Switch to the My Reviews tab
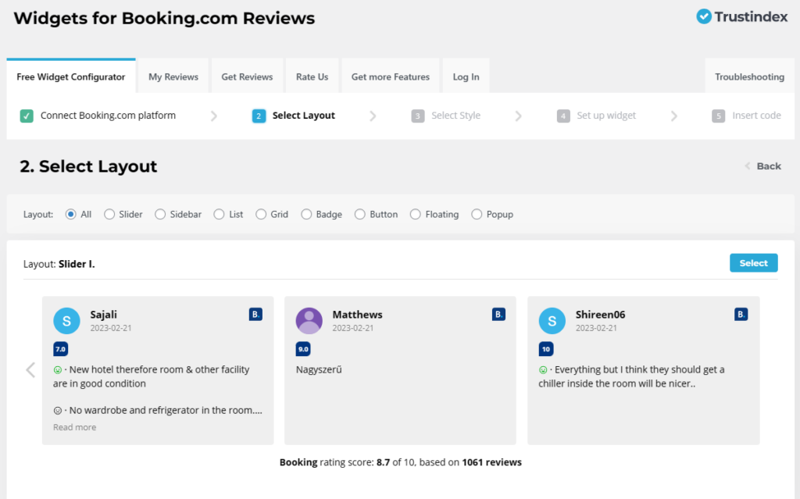800x499 pixels. pyautogui.click(x=173, y=76)
